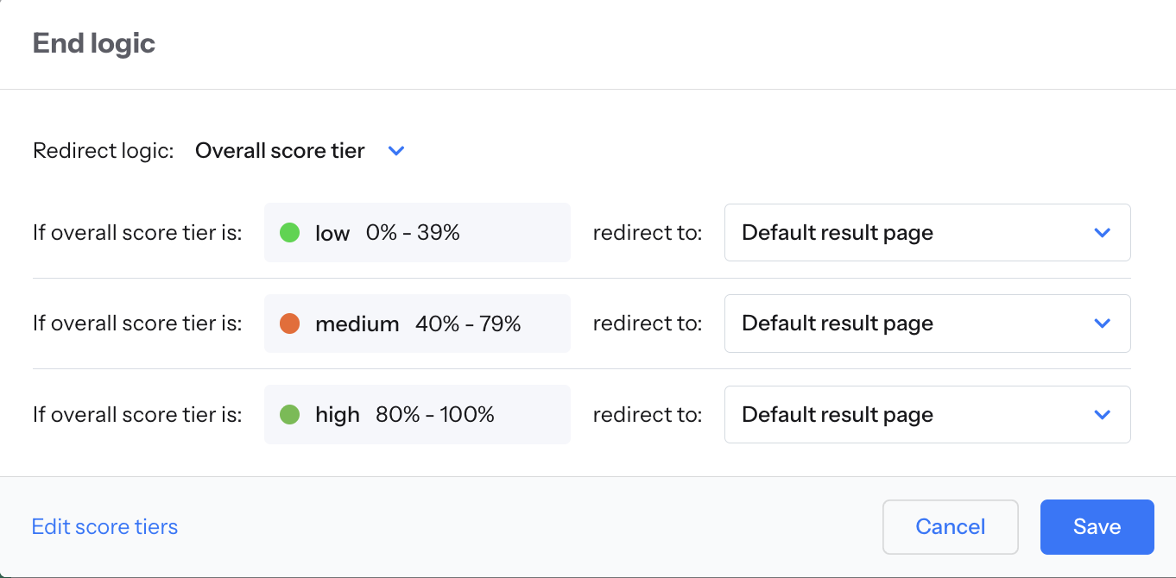This screenshot has height=578, width=1176.
Task: Click the End logic dialog heading
Action: point(94,43)
